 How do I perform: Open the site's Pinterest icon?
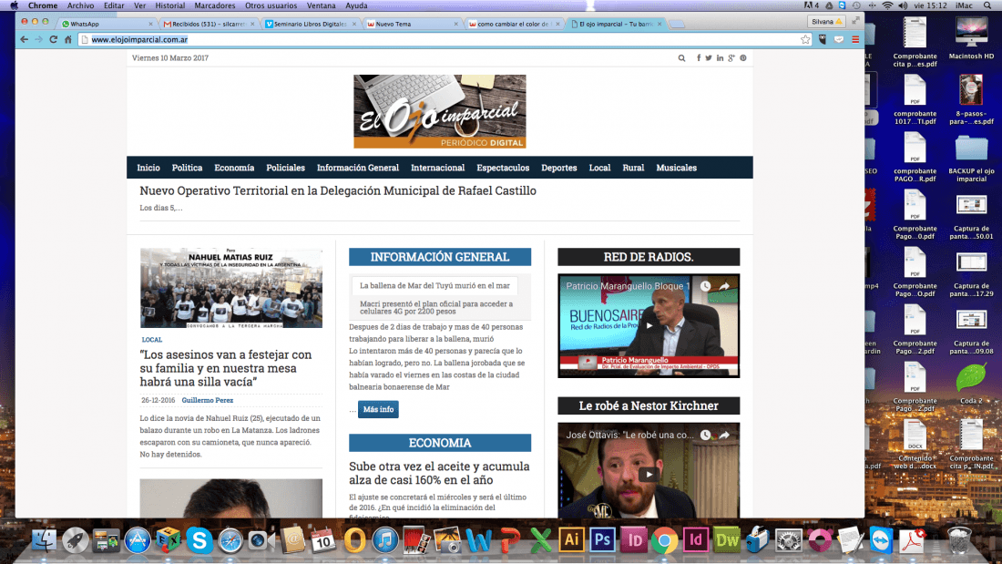click(x=743, y=58)
